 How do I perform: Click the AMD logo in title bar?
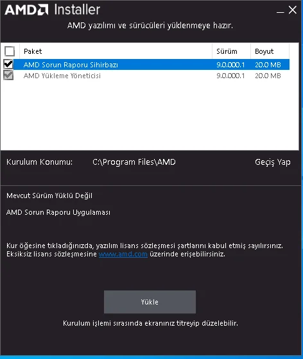26,10
